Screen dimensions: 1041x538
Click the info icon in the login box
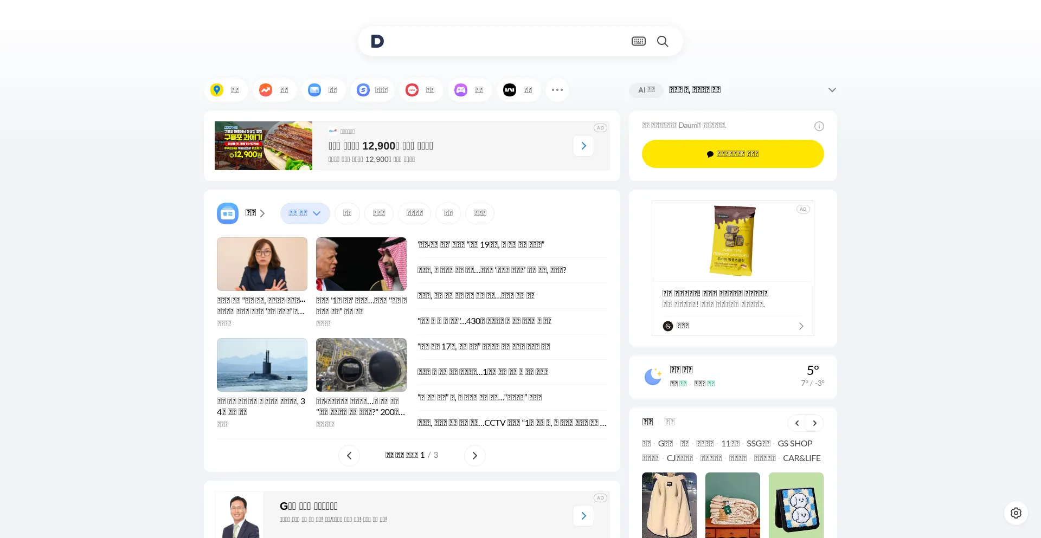819,126
